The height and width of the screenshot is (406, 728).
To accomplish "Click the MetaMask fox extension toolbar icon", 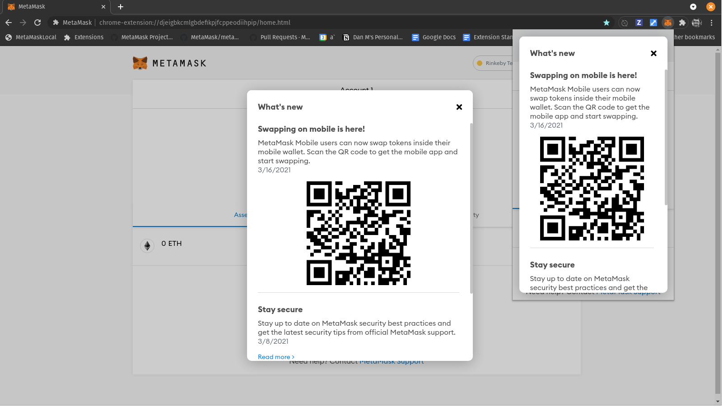I will click(x=668, y=23).
